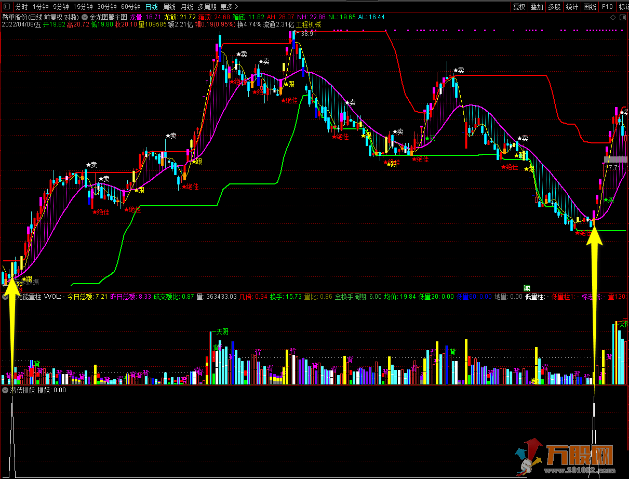This screenshot has width=629, height=479.
Task: Switch to the 月线 monthly tab
Action: click(x=187, y=7)
